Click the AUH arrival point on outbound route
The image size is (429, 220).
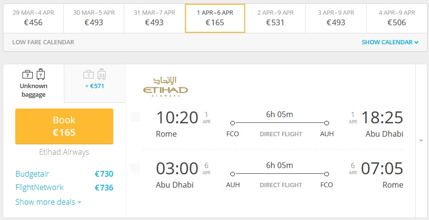coord(327,123)
